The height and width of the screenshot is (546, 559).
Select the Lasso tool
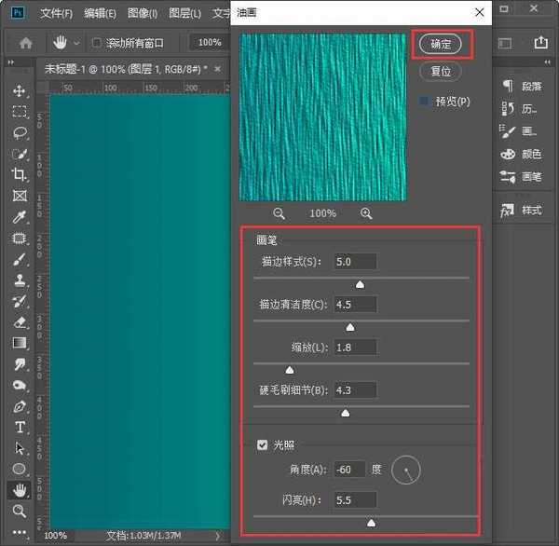pos(19,133)
